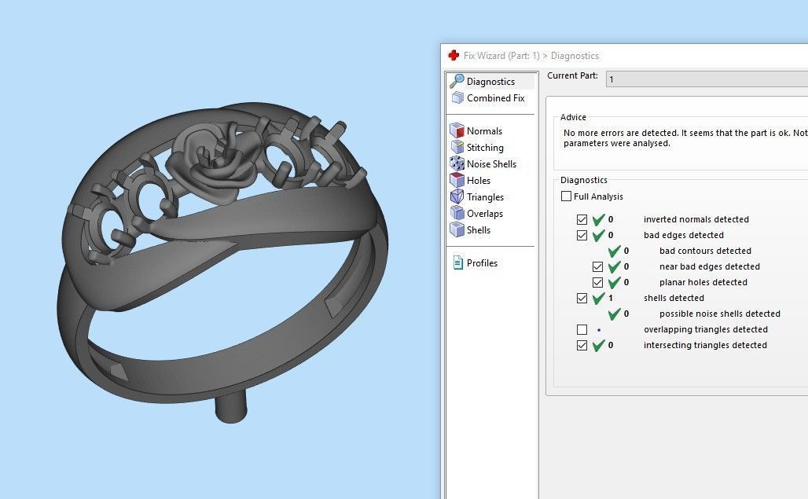Select the Combined Fix icon
The height and width of the screenshot is (499, 808).
[457, 98]
